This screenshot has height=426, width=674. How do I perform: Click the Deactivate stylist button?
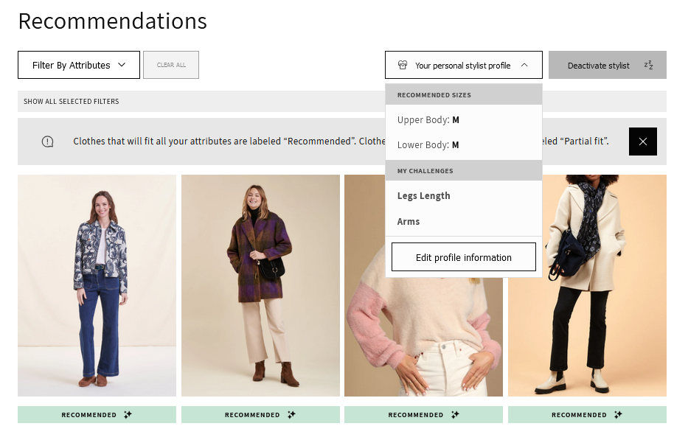point(599,65)
